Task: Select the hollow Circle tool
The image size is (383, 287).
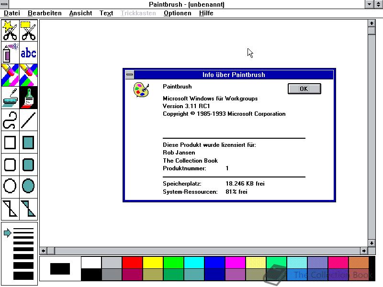Action: pyautogui.click(x=10, y=187)
